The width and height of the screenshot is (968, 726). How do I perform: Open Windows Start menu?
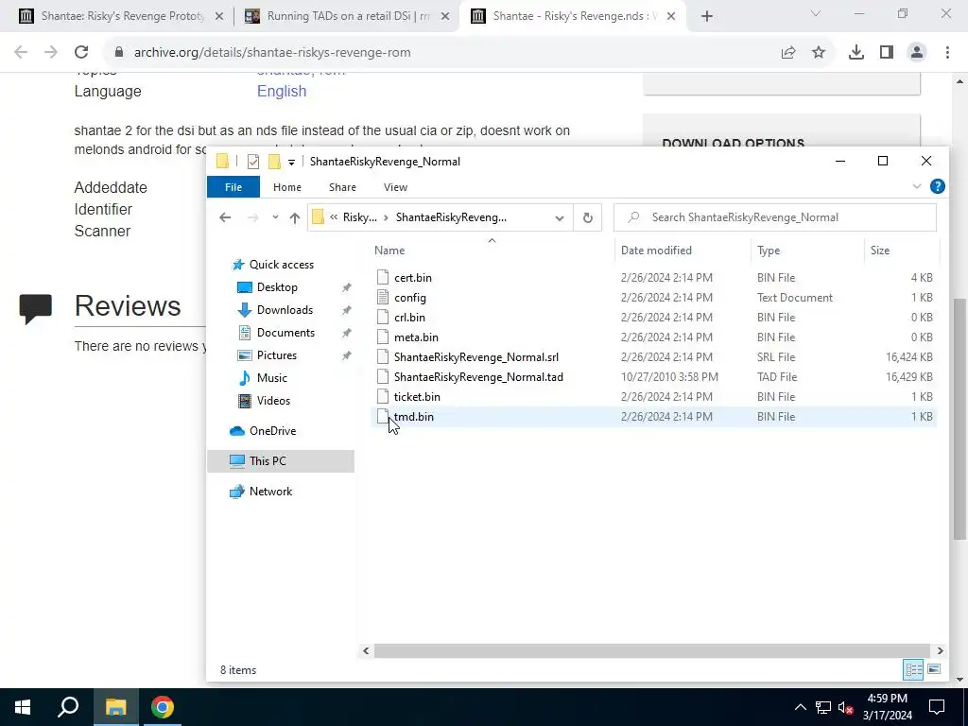(x=23, y=707)
